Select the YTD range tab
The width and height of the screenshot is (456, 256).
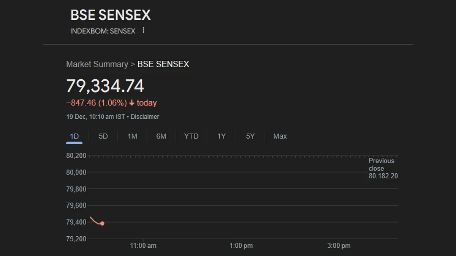191,136
